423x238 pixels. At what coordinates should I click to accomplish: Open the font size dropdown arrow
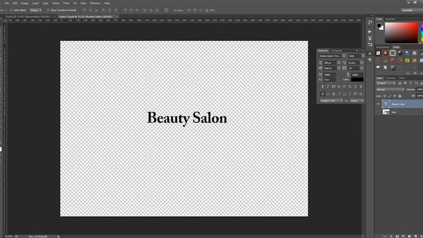point(339,63)
